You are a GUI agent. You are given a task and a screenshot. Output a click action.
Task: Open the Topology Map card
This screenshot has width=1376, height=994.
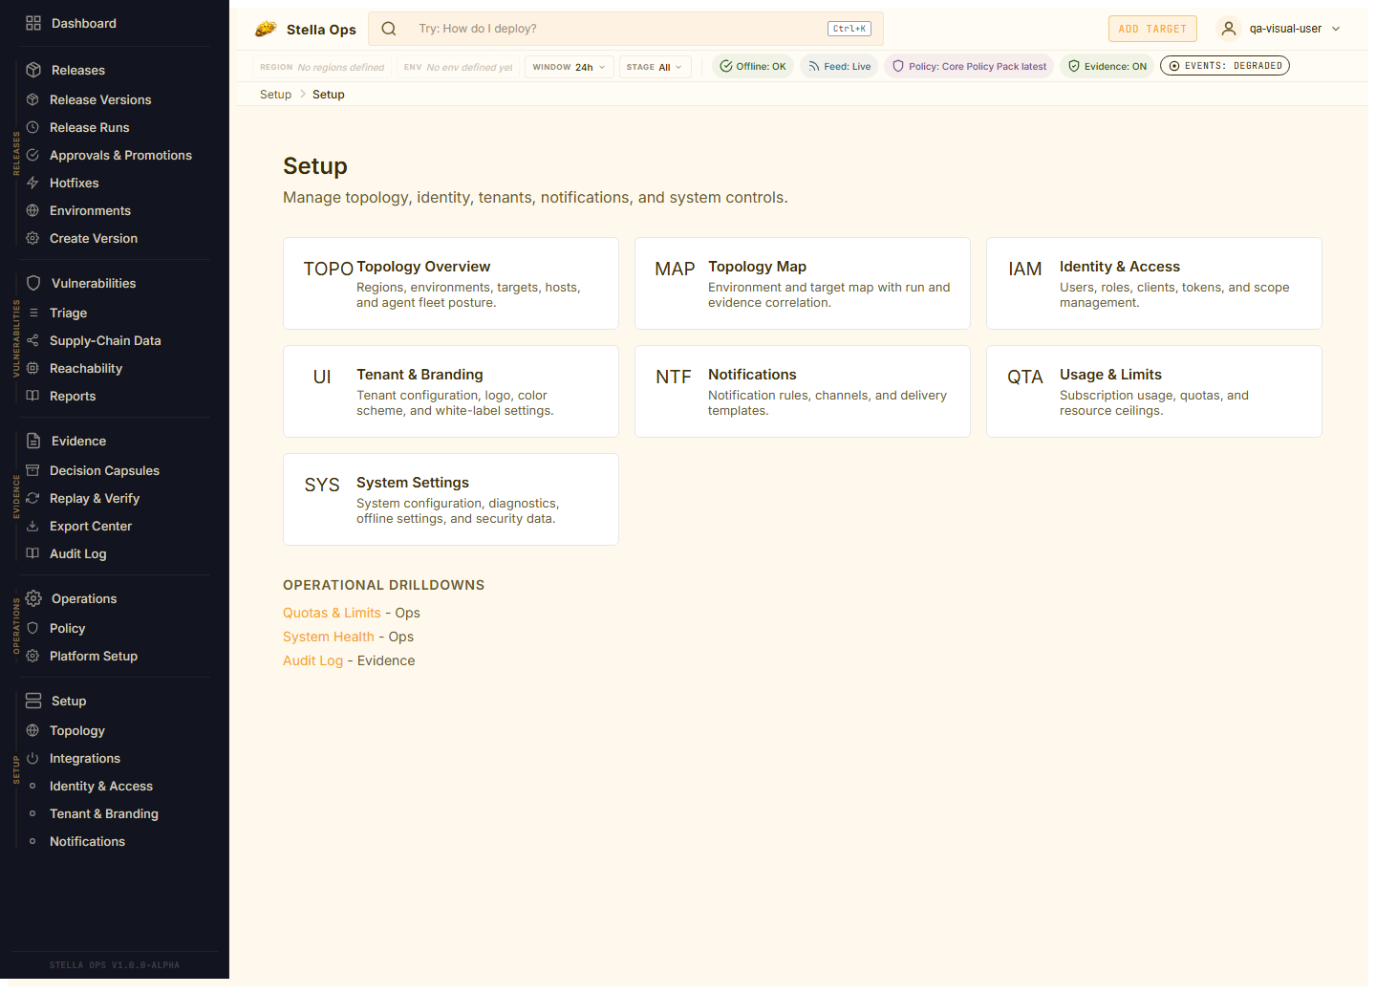[802, 283]
